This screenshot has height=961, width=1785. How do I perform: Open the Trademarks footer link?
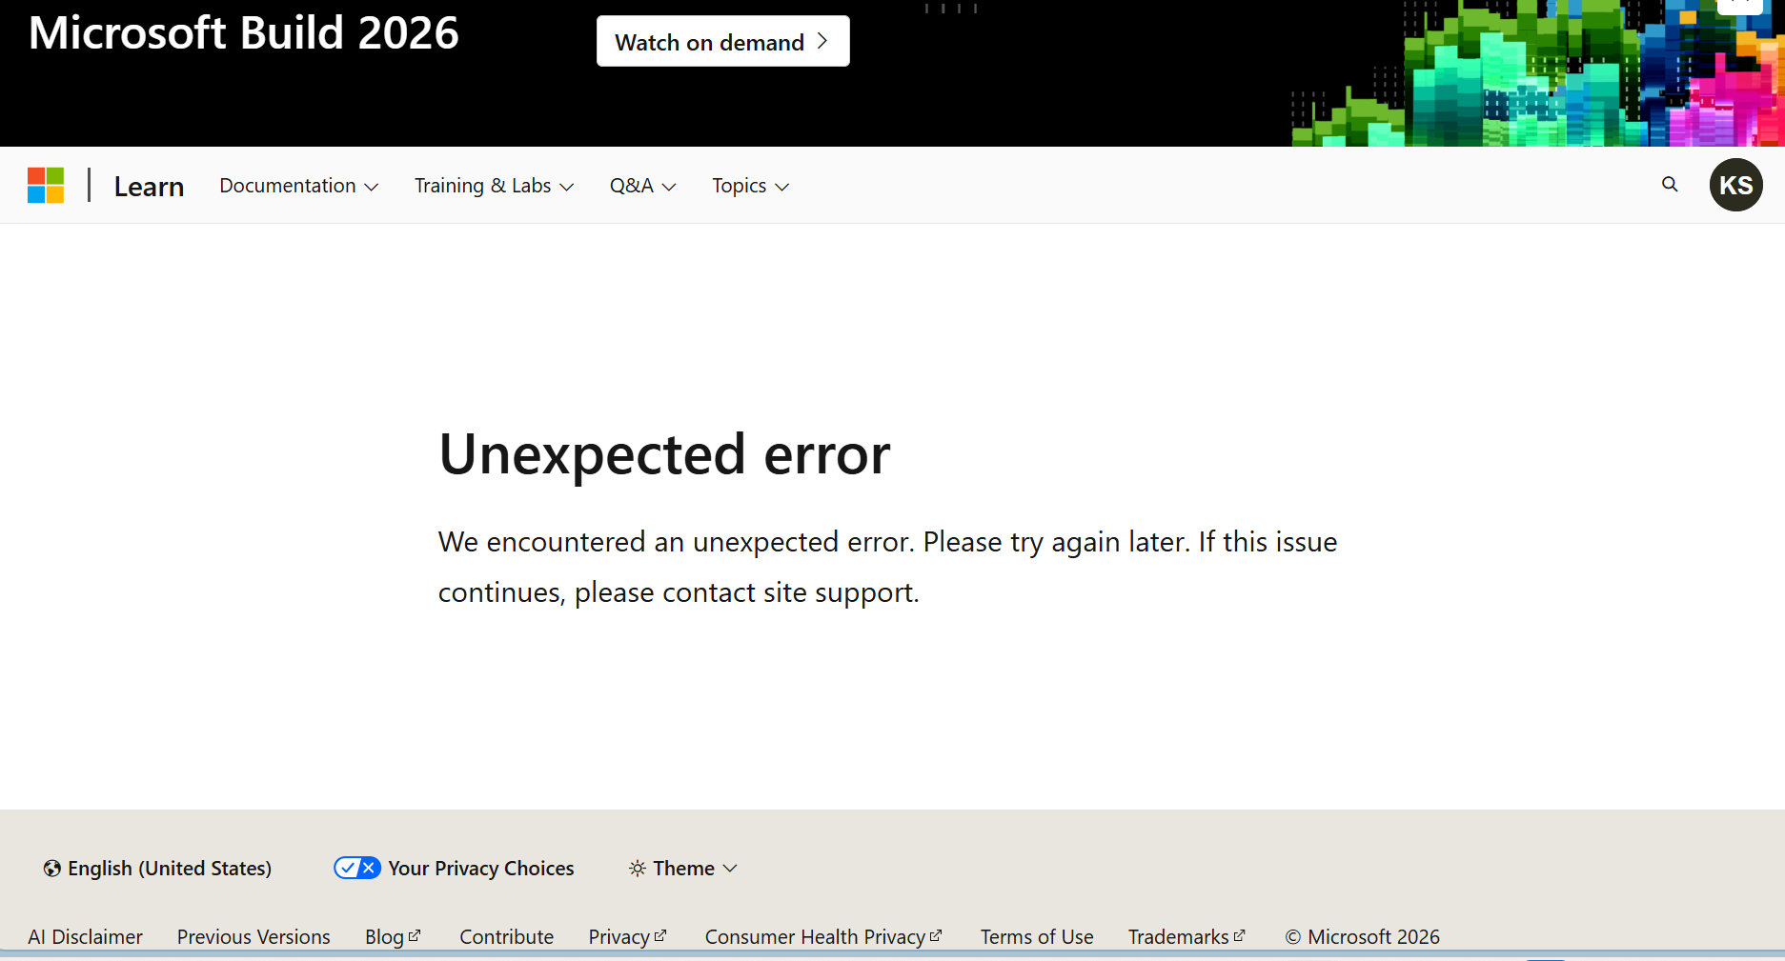[x=1187, y=937]
